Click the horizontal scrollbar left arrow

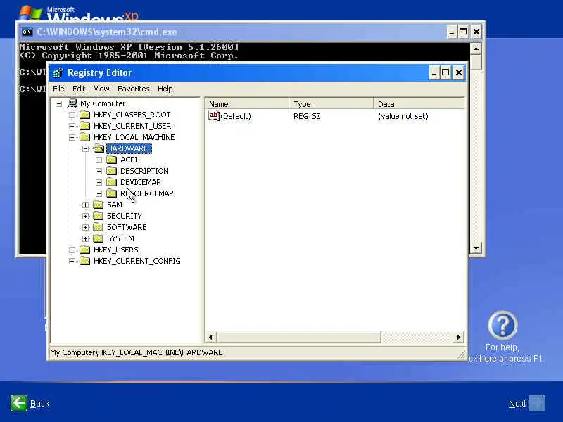[210, 338]
